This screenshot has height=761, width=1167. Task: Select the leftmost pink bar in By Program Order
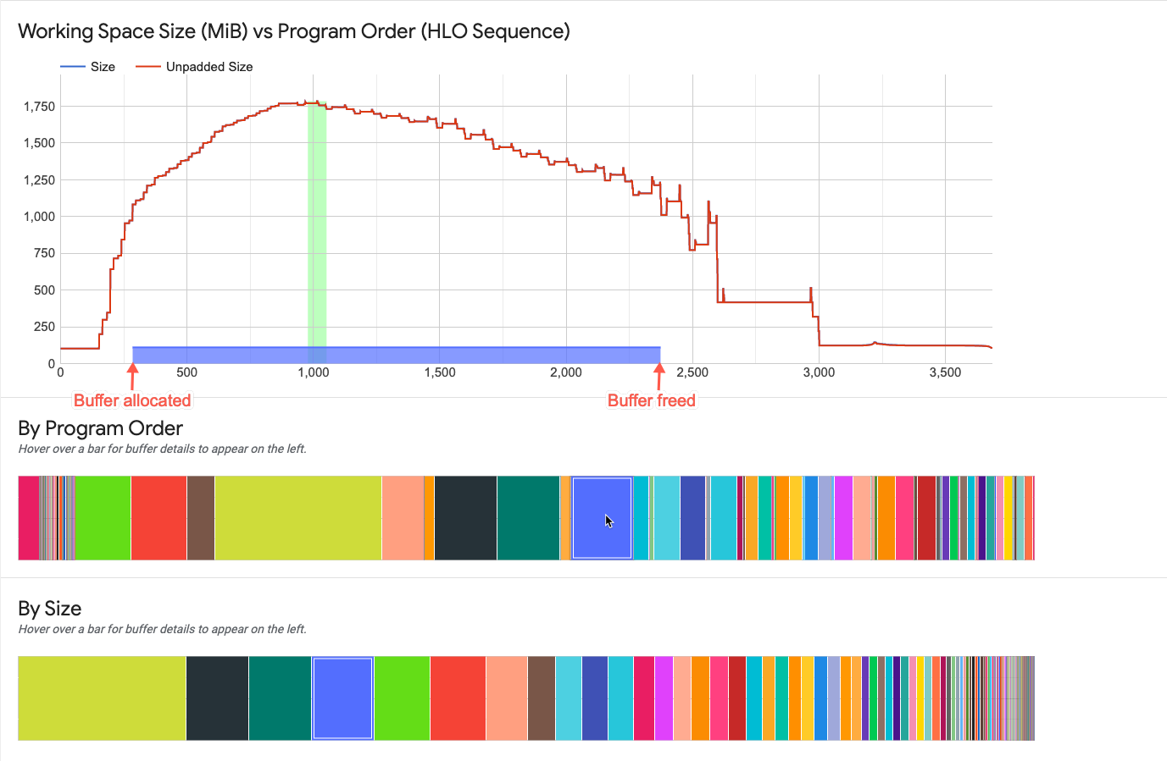click(28, 518)
